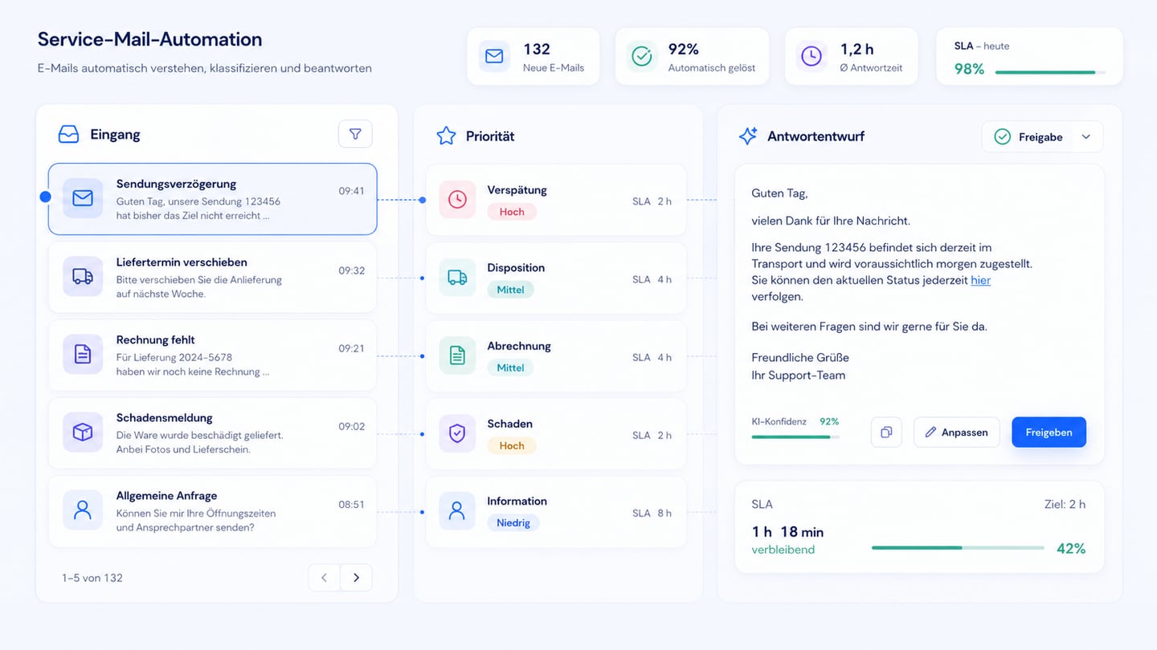The width and height of the screenshot is (1157, 650).
Task: Click the truck icon for Liefertermin verschieben
Action: pos(83,276)
